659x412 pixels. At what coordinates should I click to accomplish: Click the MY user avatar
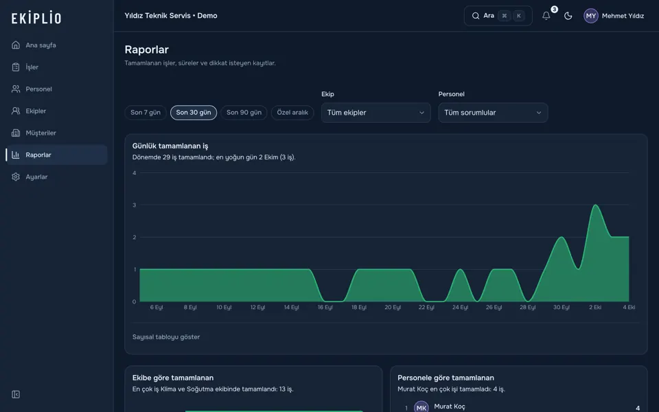(x=591, y=16)
